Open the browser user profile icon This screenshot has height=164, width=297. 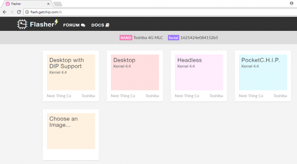coord(291,3)
